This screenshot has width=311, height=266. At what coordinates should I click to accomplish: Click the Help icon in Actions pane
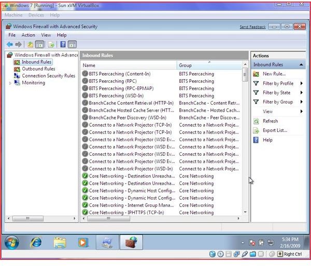coord(256,140)
